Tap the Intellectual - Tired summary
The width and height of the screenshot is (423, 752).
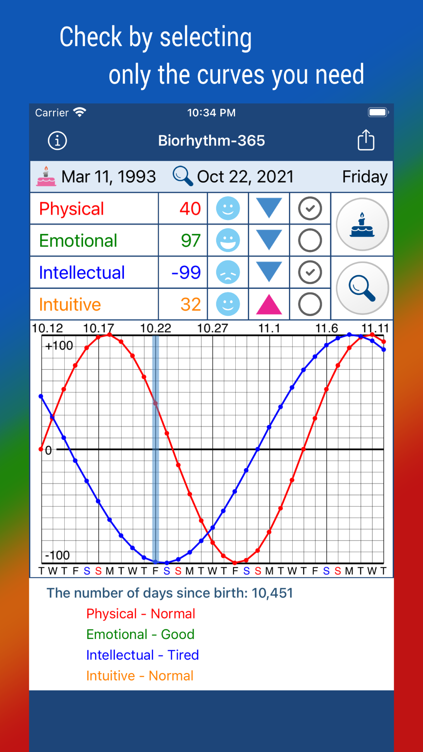click(x=142, y=655)
